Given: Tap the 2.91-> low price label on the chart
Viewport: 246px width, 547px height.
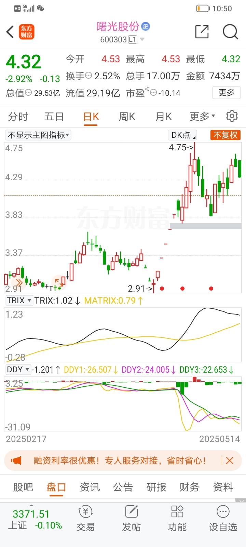Looking at the screenshot, I should pyautogui.click(x=140, y=289).
